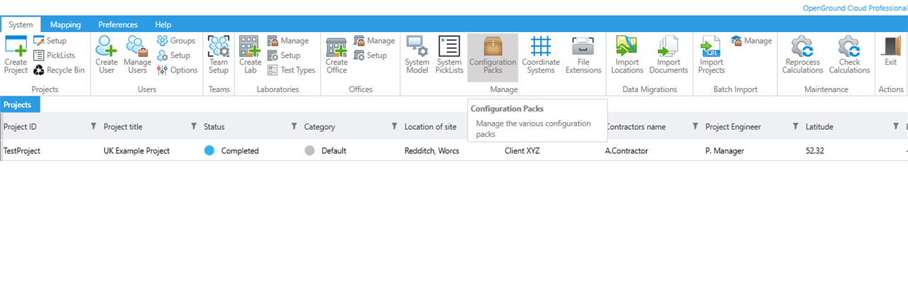
Task: Open Manage in Batch Import group
Action: (751, 41)
